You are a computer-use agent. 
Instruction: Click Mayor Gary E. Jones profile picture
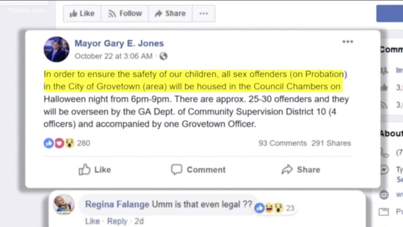(x=56, y=49)
